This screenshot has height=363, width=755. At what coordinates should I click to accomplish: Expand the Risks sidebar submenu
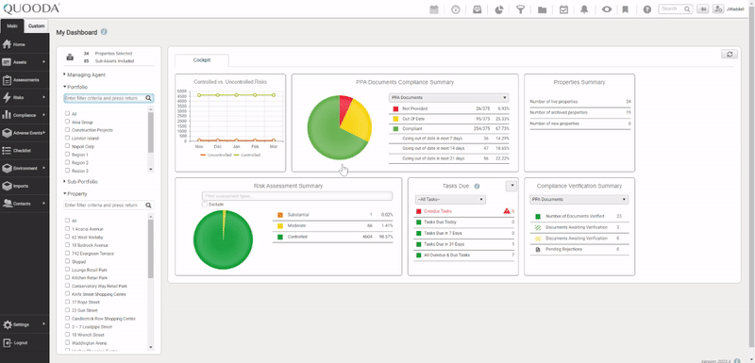tap(43, 98)
